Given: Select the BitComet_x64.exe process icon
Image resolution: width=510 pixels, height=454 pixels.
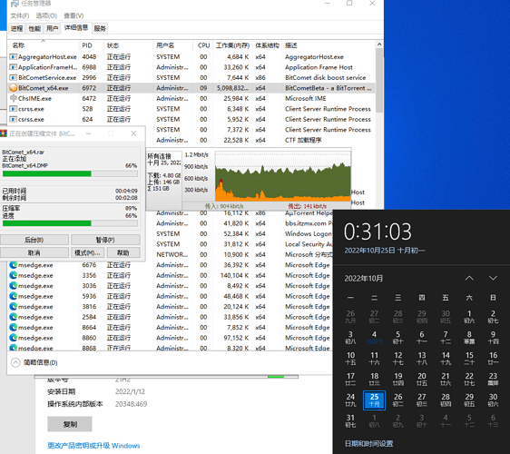Looking at the screenshot, I should pyautogui.click(x=14, y=88).
